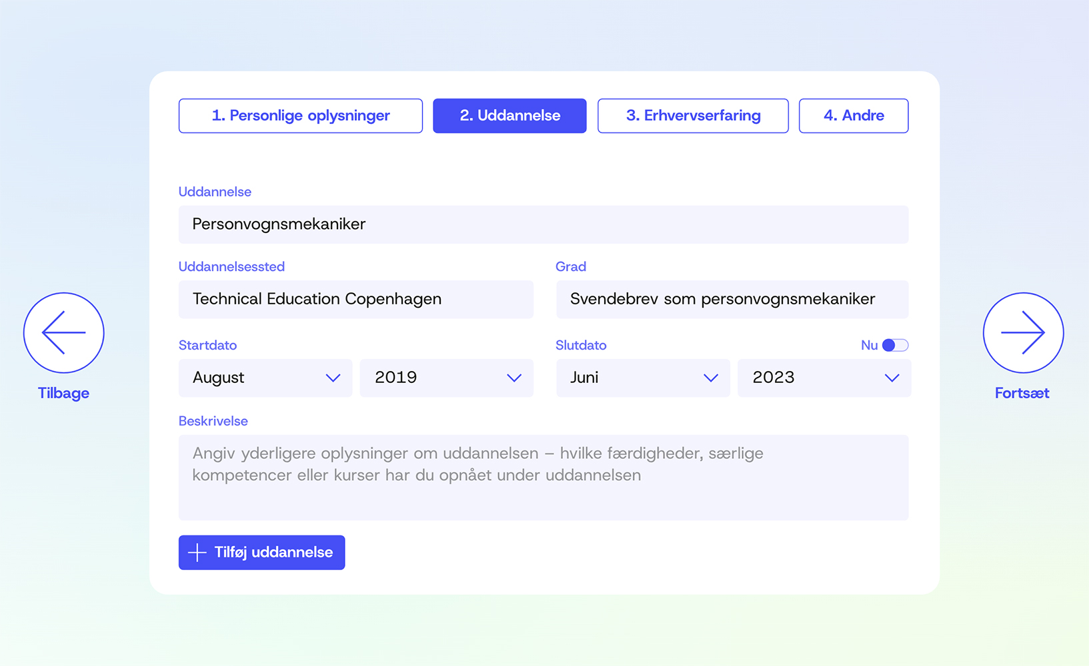
Task: Switch to 1. Personlige oplysninger tab
Action: click(301, 116)
